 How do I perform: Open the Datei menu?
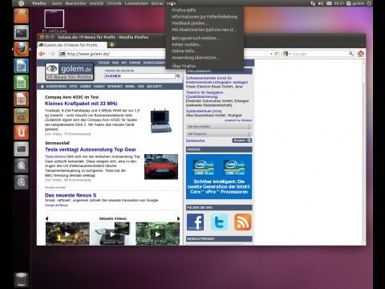(x=57, y=3)
